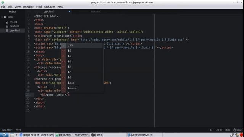Click the closing body tag line
This screenshot has height=137, width=244.
[40, 102]
